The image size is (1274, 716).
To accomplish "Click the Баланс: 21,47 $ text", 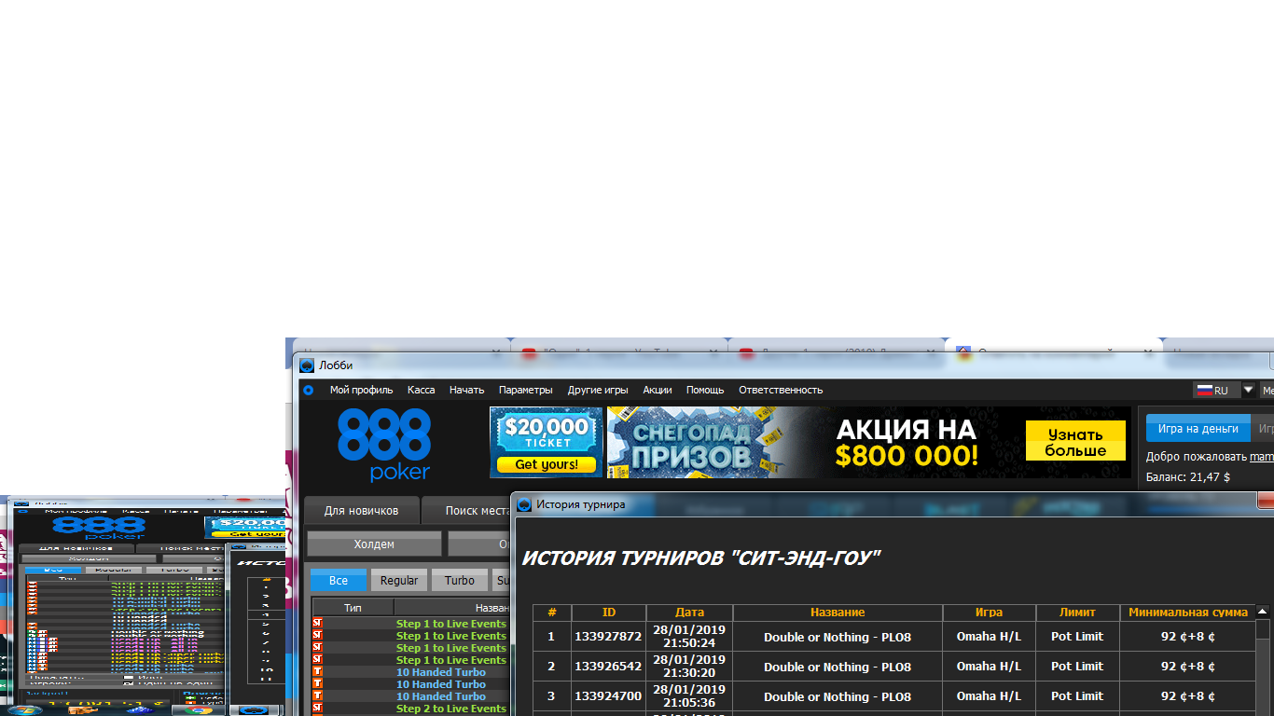I will pos(1187,476).
